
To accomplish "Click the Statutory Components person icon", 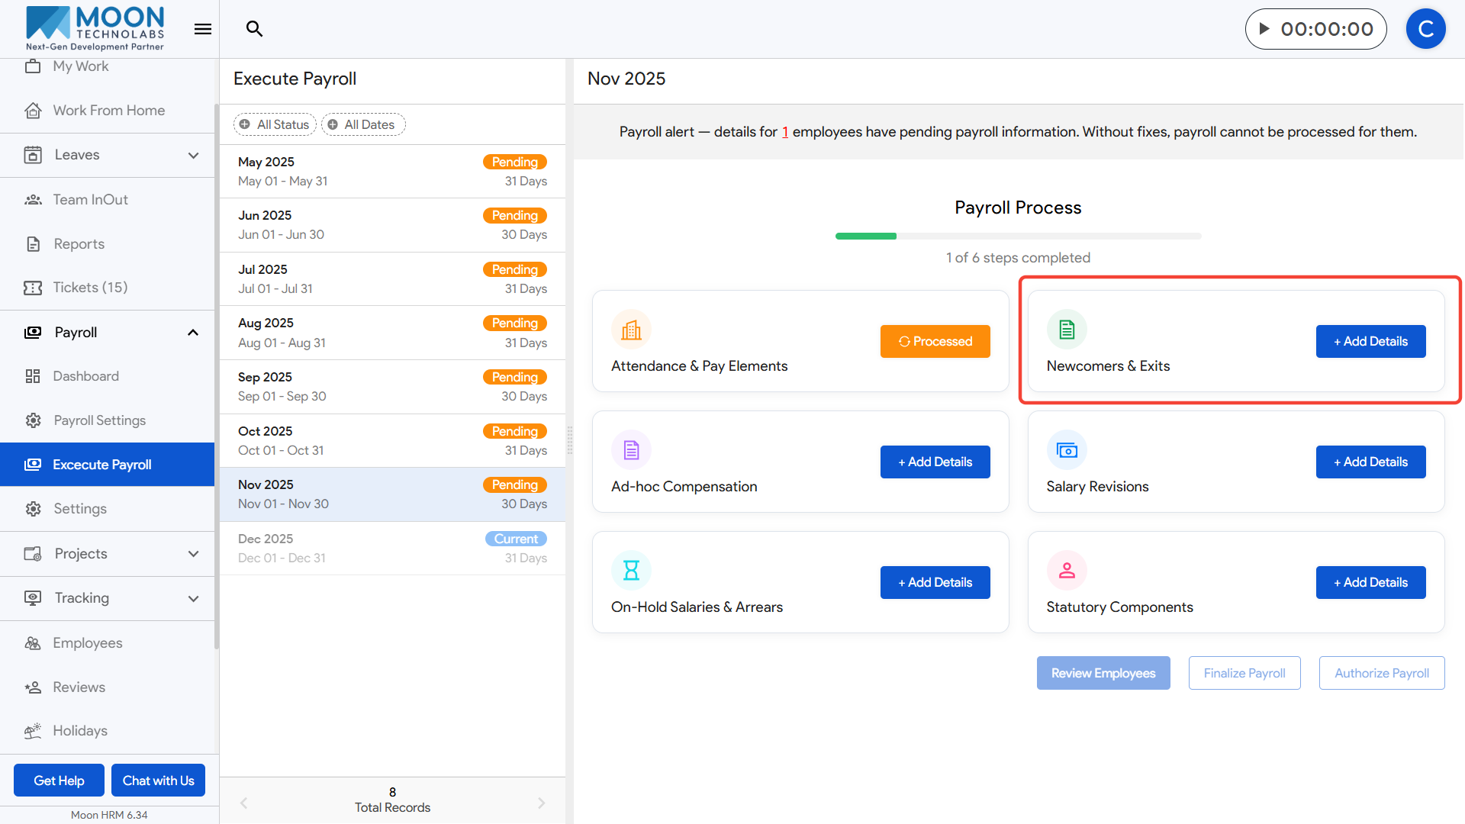I will click(x=1067, y=571).
